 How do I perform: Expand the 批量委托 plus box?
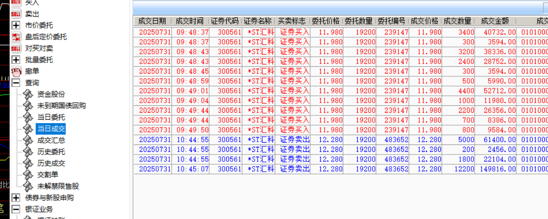[16, 59]
